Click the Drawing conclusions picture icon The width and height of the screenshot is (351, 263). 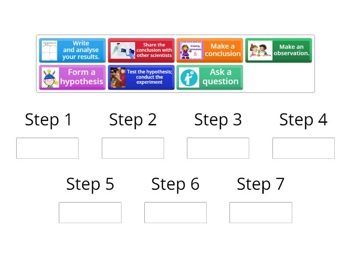click(x=191, y=50)
